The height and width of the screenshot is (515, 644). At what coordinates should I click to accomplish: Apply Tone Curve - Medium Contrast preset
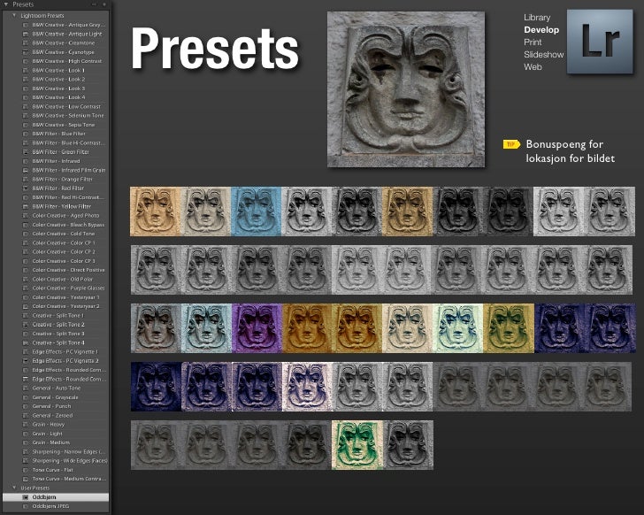tap(69, 479)
